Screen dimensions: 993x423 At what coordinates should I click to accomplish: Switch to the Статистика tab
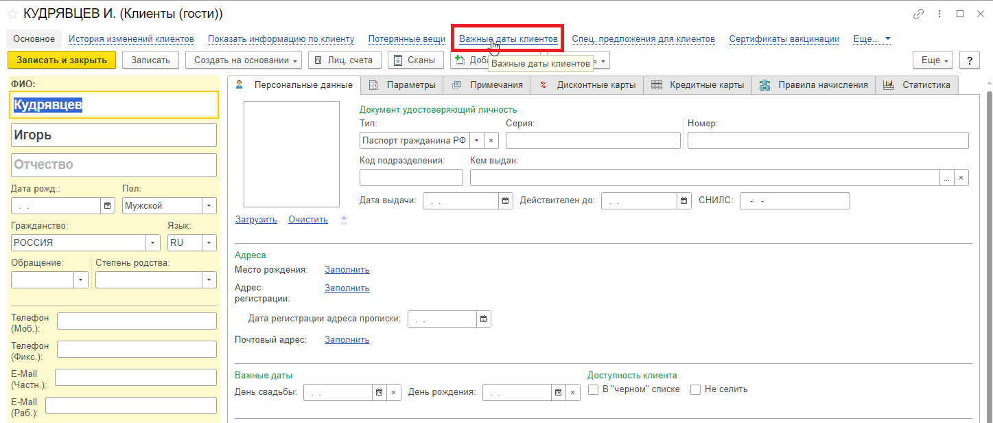tap(918, 85)
